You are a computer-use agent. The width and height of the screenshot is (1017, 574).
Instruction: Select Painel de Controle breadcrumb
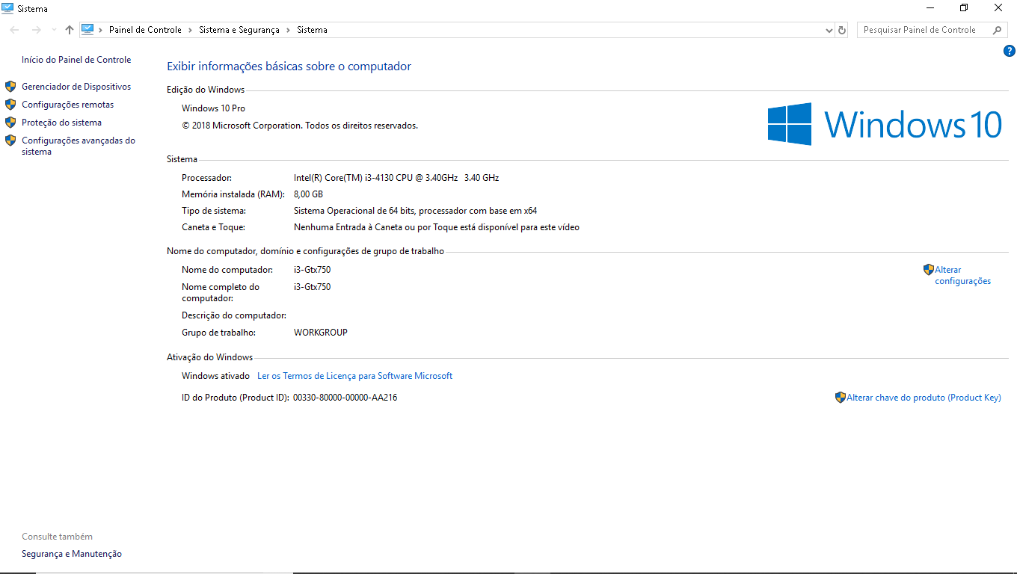(x=145, y=30)
